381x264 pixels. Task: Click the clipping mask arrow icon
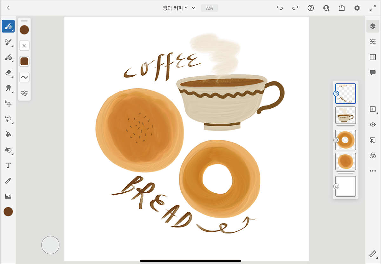(x=373, y=140)
